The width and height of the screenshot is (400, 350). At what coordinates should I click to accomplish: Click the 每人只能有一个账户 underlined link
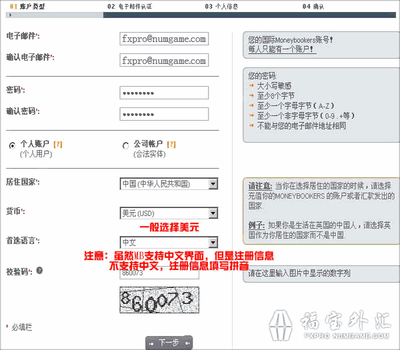pyautogui.click(x=283, y=49)
